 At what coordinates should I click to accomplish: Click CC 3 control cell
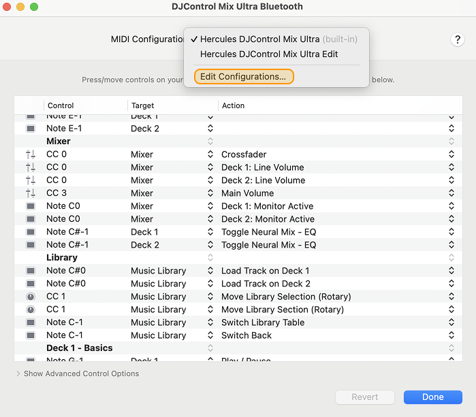[57, 193]
